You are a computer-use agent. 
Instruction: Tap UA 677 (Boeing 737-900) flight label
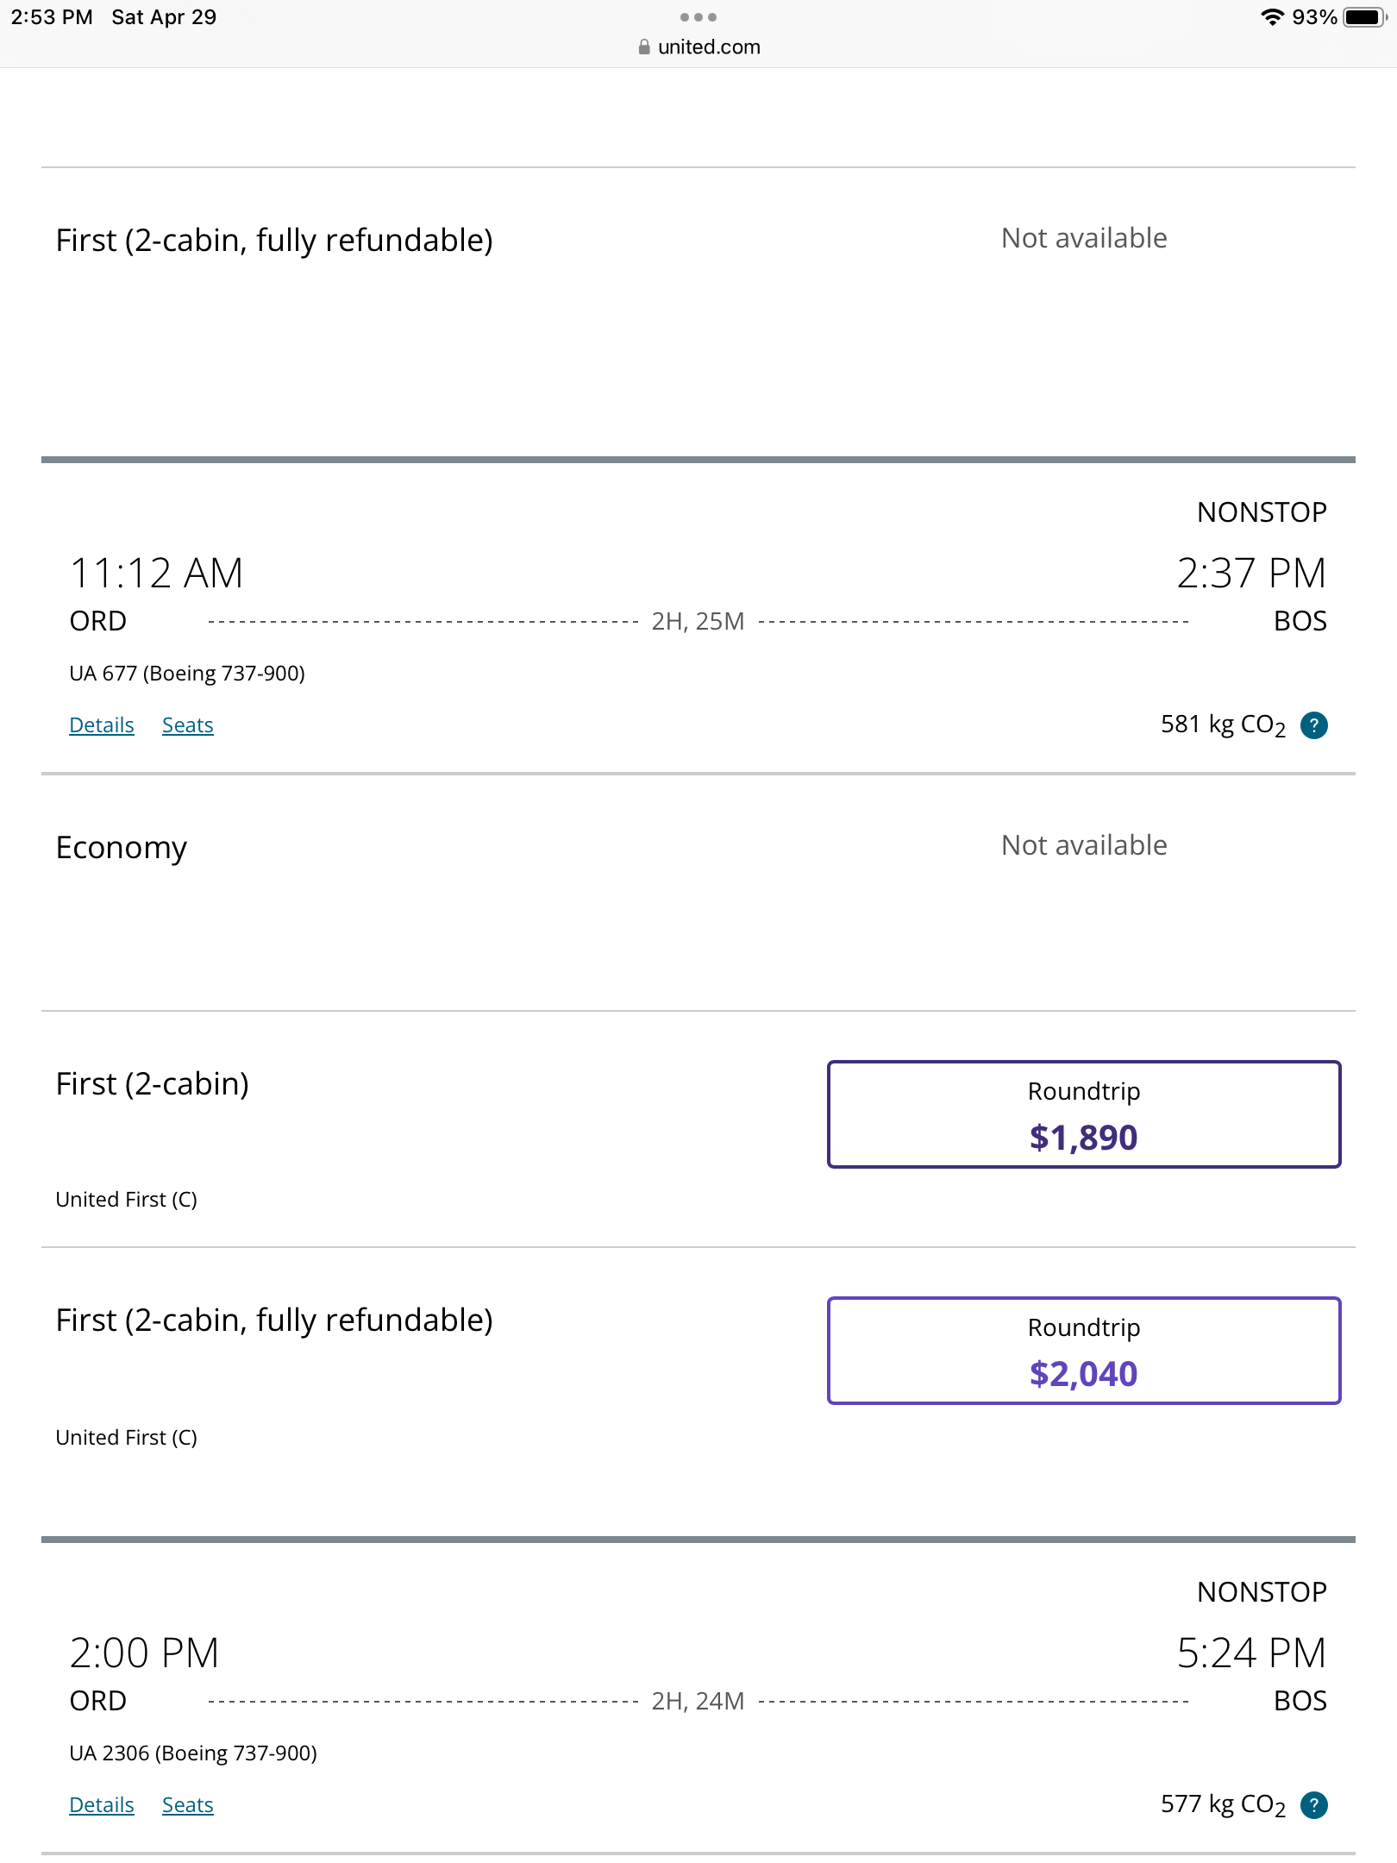(x=187, y=674)
